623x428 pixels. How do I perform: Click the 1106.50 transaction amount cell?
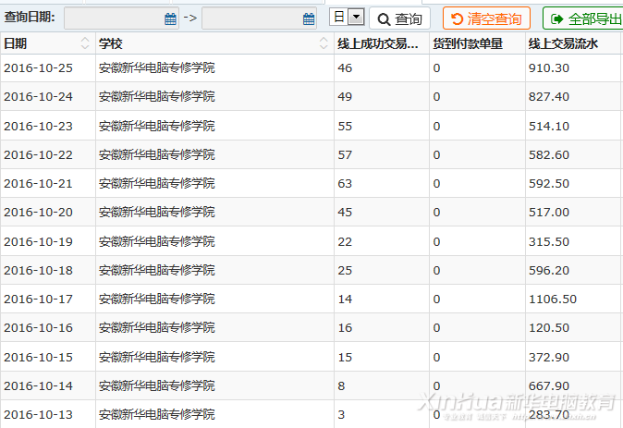coord(552,299)
